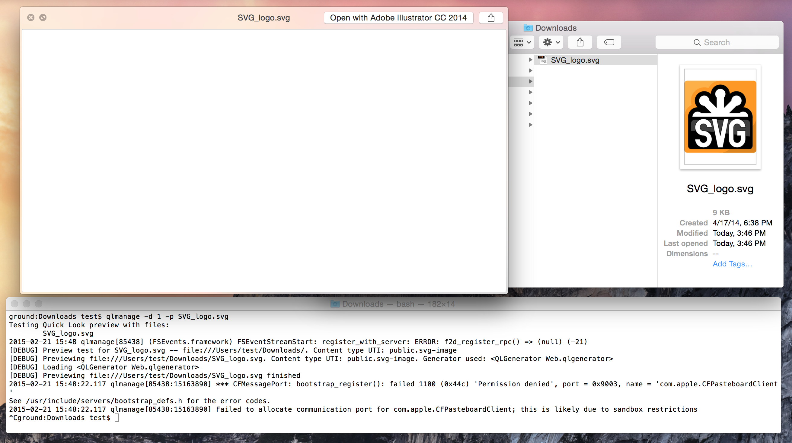
Task: Click the Downloads folder icon in the title bar
Action: [x=528, y=28]
